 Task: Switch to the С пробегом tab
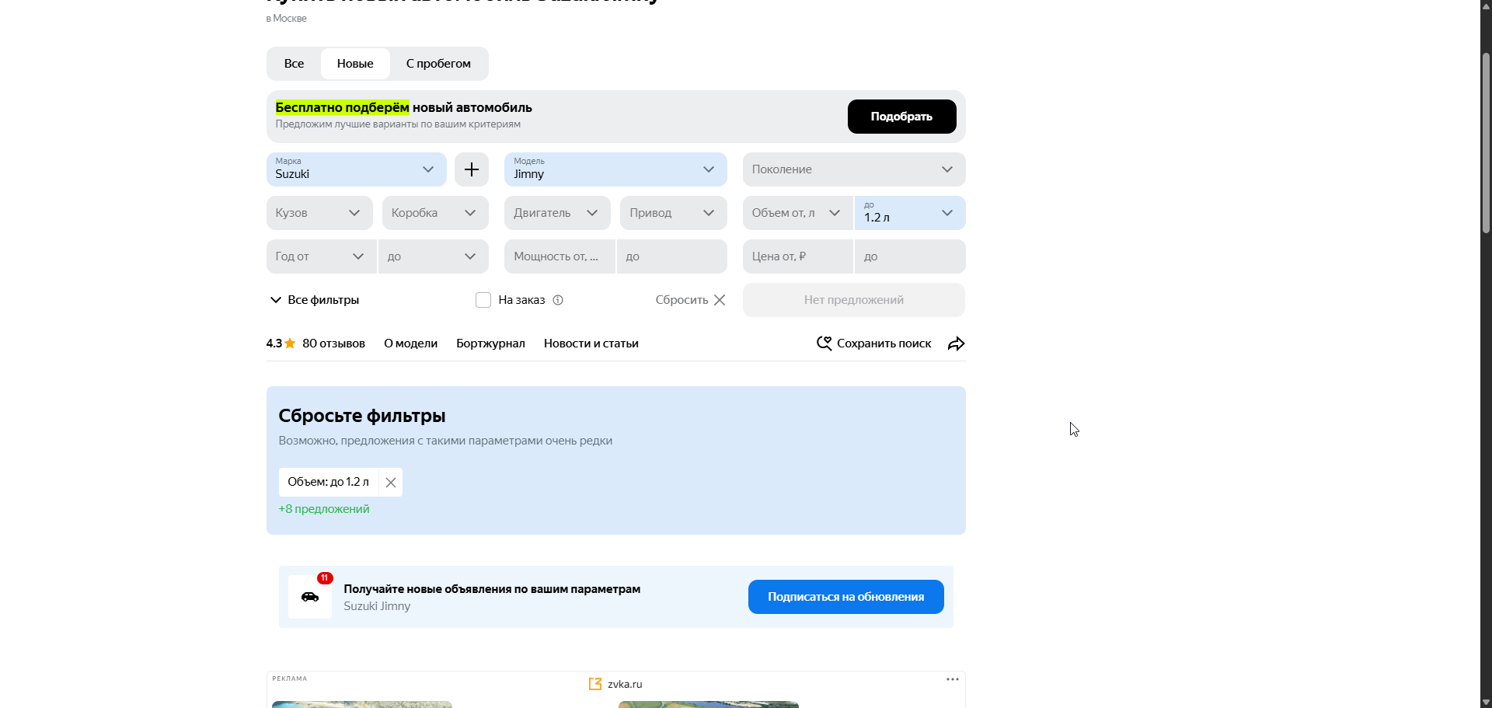click(x=438, y=64)
